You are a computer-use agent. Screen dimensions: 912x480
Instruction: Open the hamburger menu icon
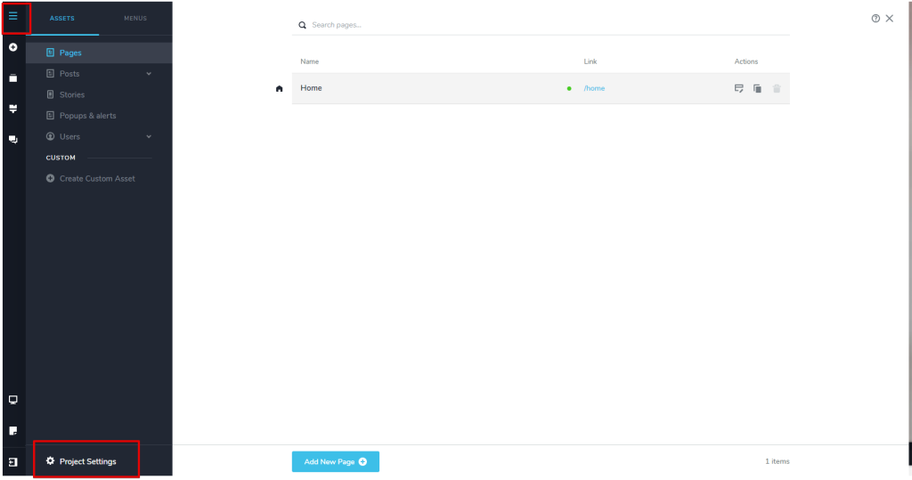pyautogui.click(x=12, y=16)
